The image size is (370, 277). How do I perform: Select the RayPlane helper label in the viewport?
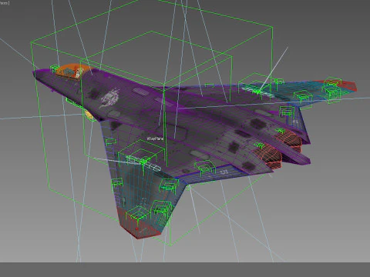coord(155,138)
